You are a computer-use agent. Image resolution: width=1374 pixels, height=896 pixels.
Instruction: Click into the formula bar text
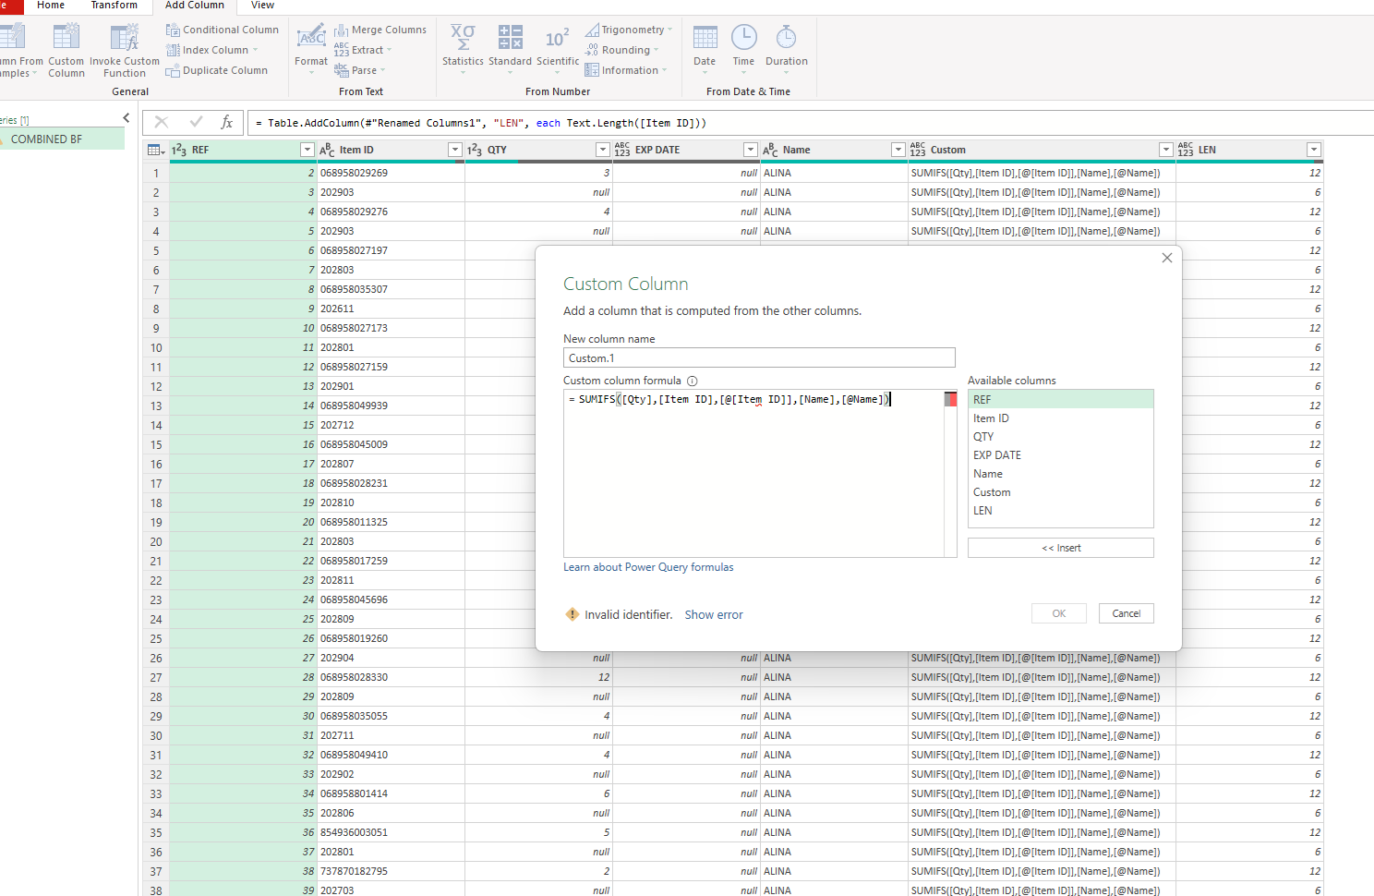coord(811,123)
